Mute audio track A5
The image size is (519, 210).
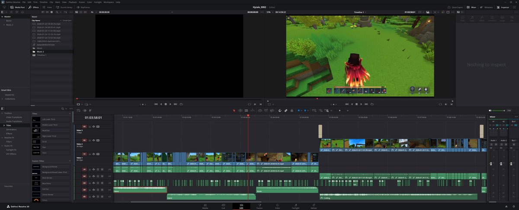102,197
